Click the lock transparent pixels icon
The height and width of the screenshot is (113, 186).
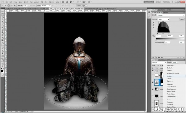pyautogui.click(x=157, y=66)
